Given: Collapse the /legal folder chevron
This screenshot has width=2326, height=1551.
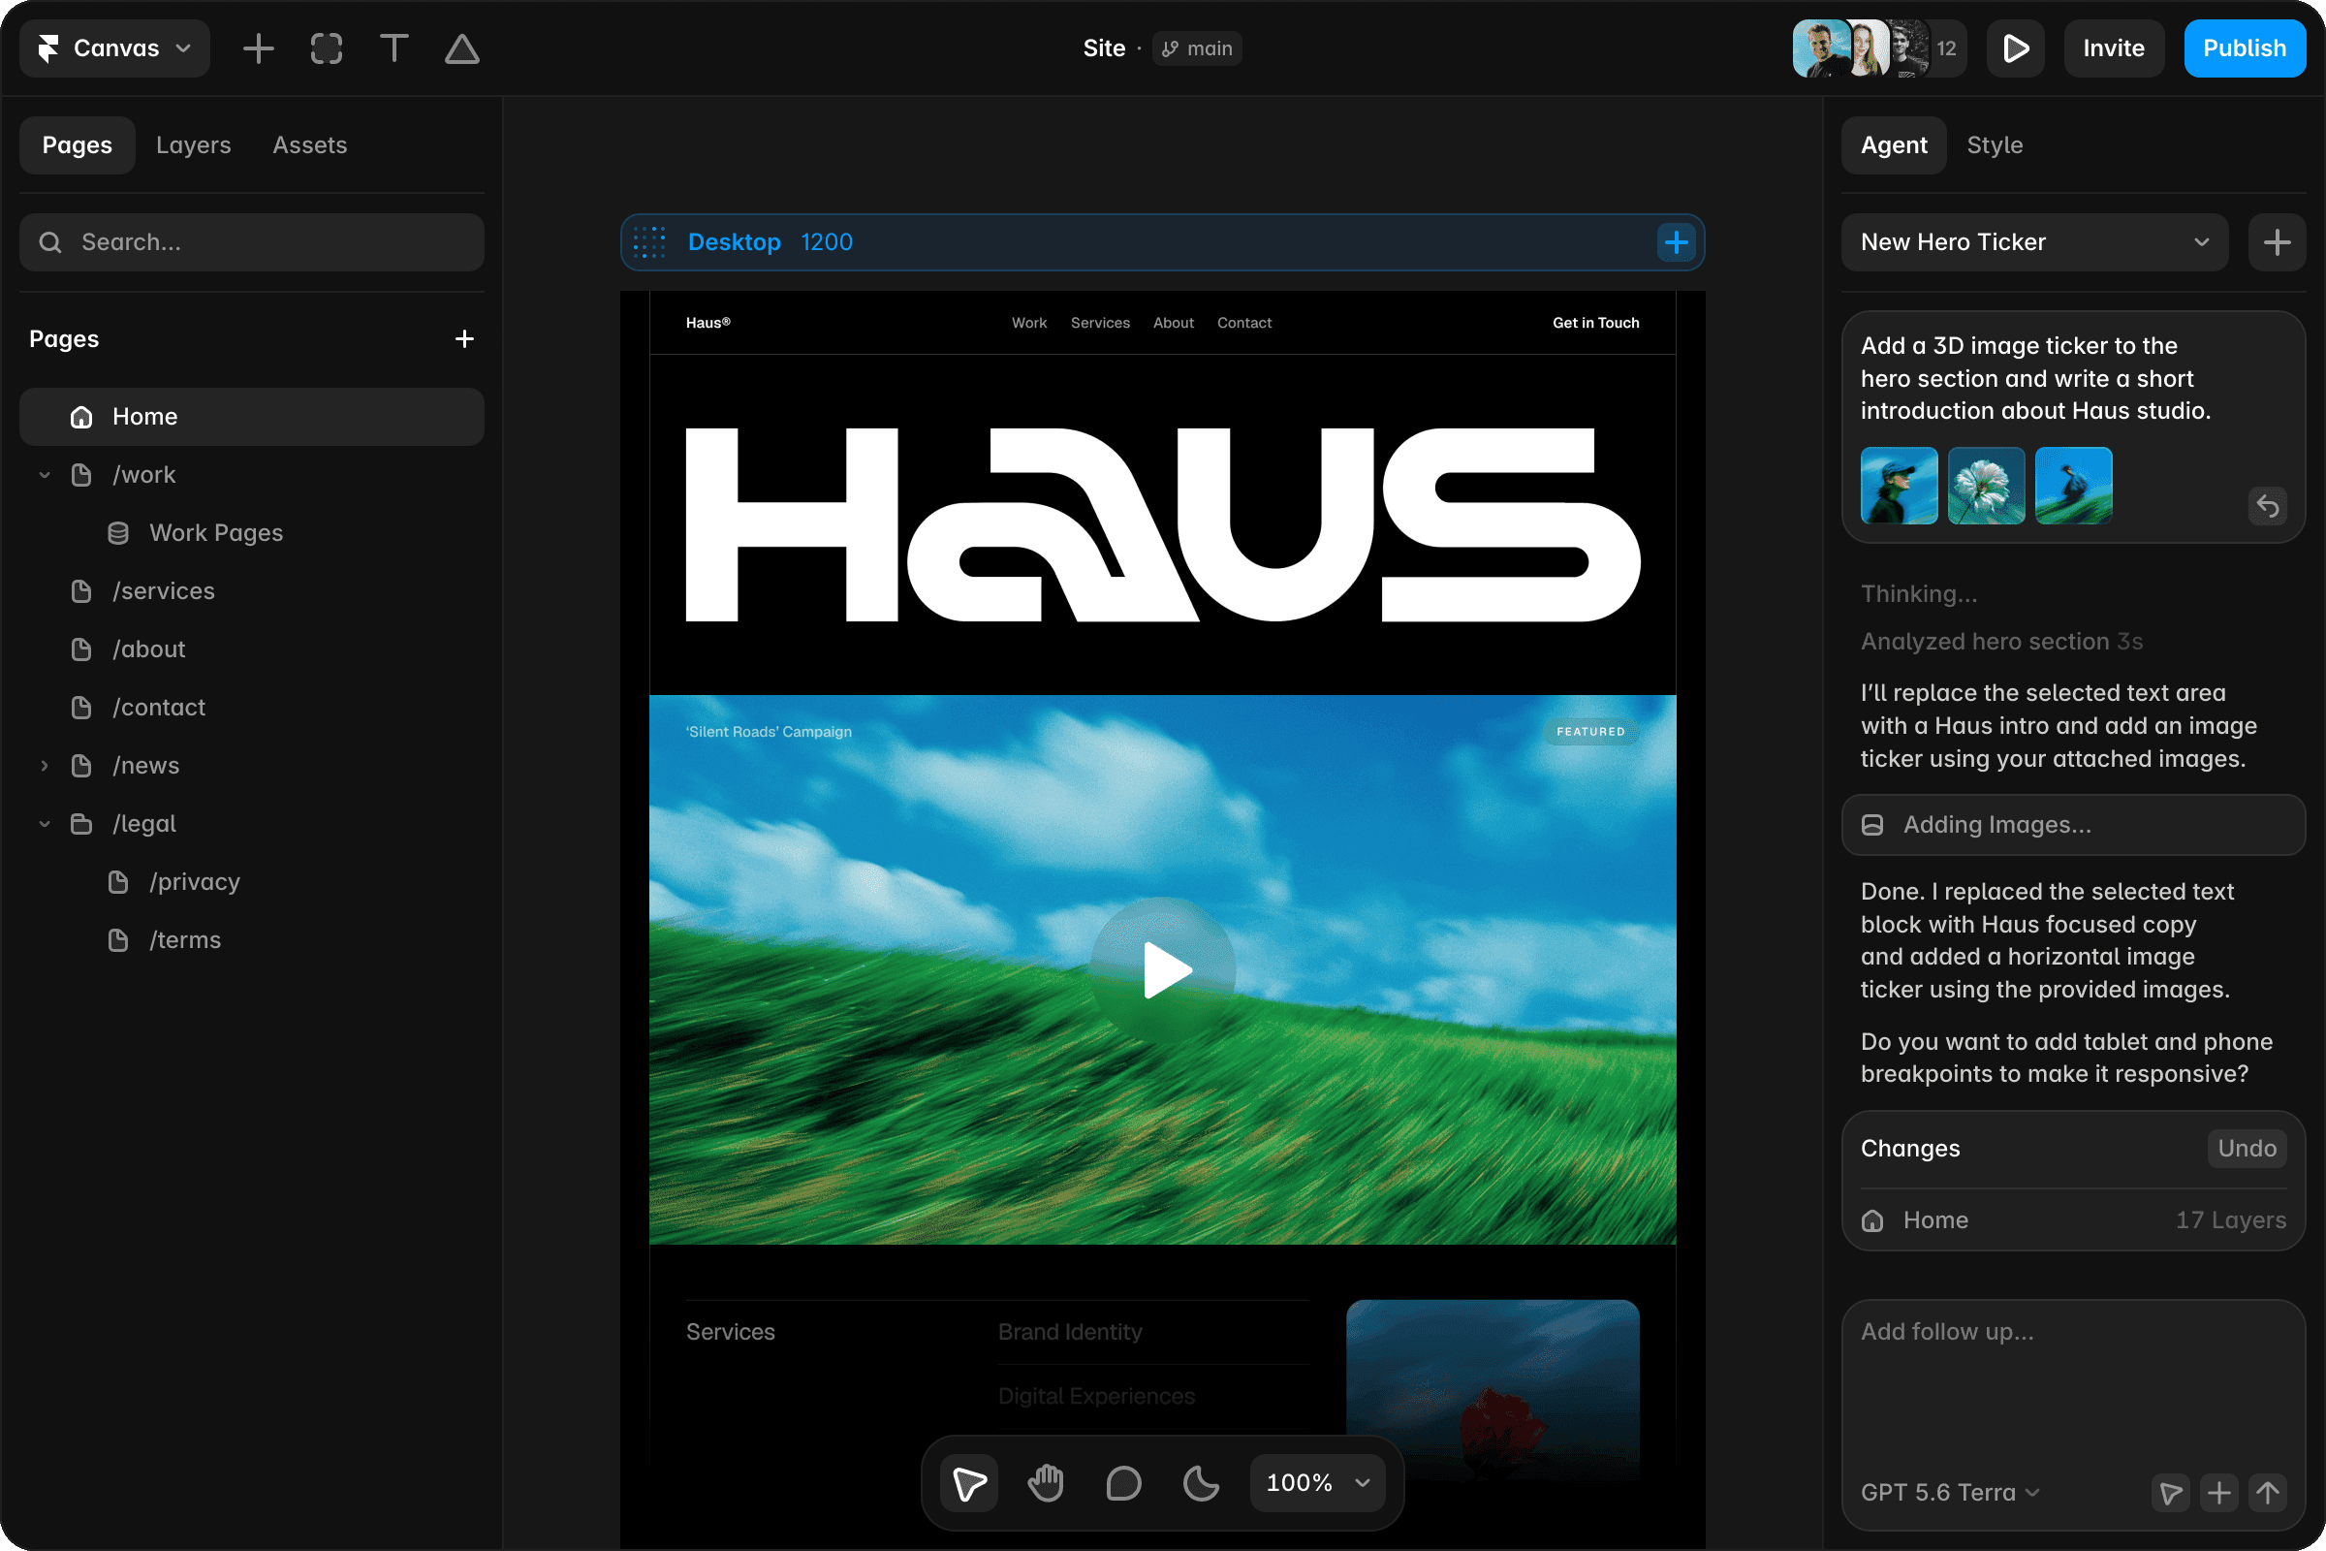Looking at the screenshot, I should coord(45,824).
